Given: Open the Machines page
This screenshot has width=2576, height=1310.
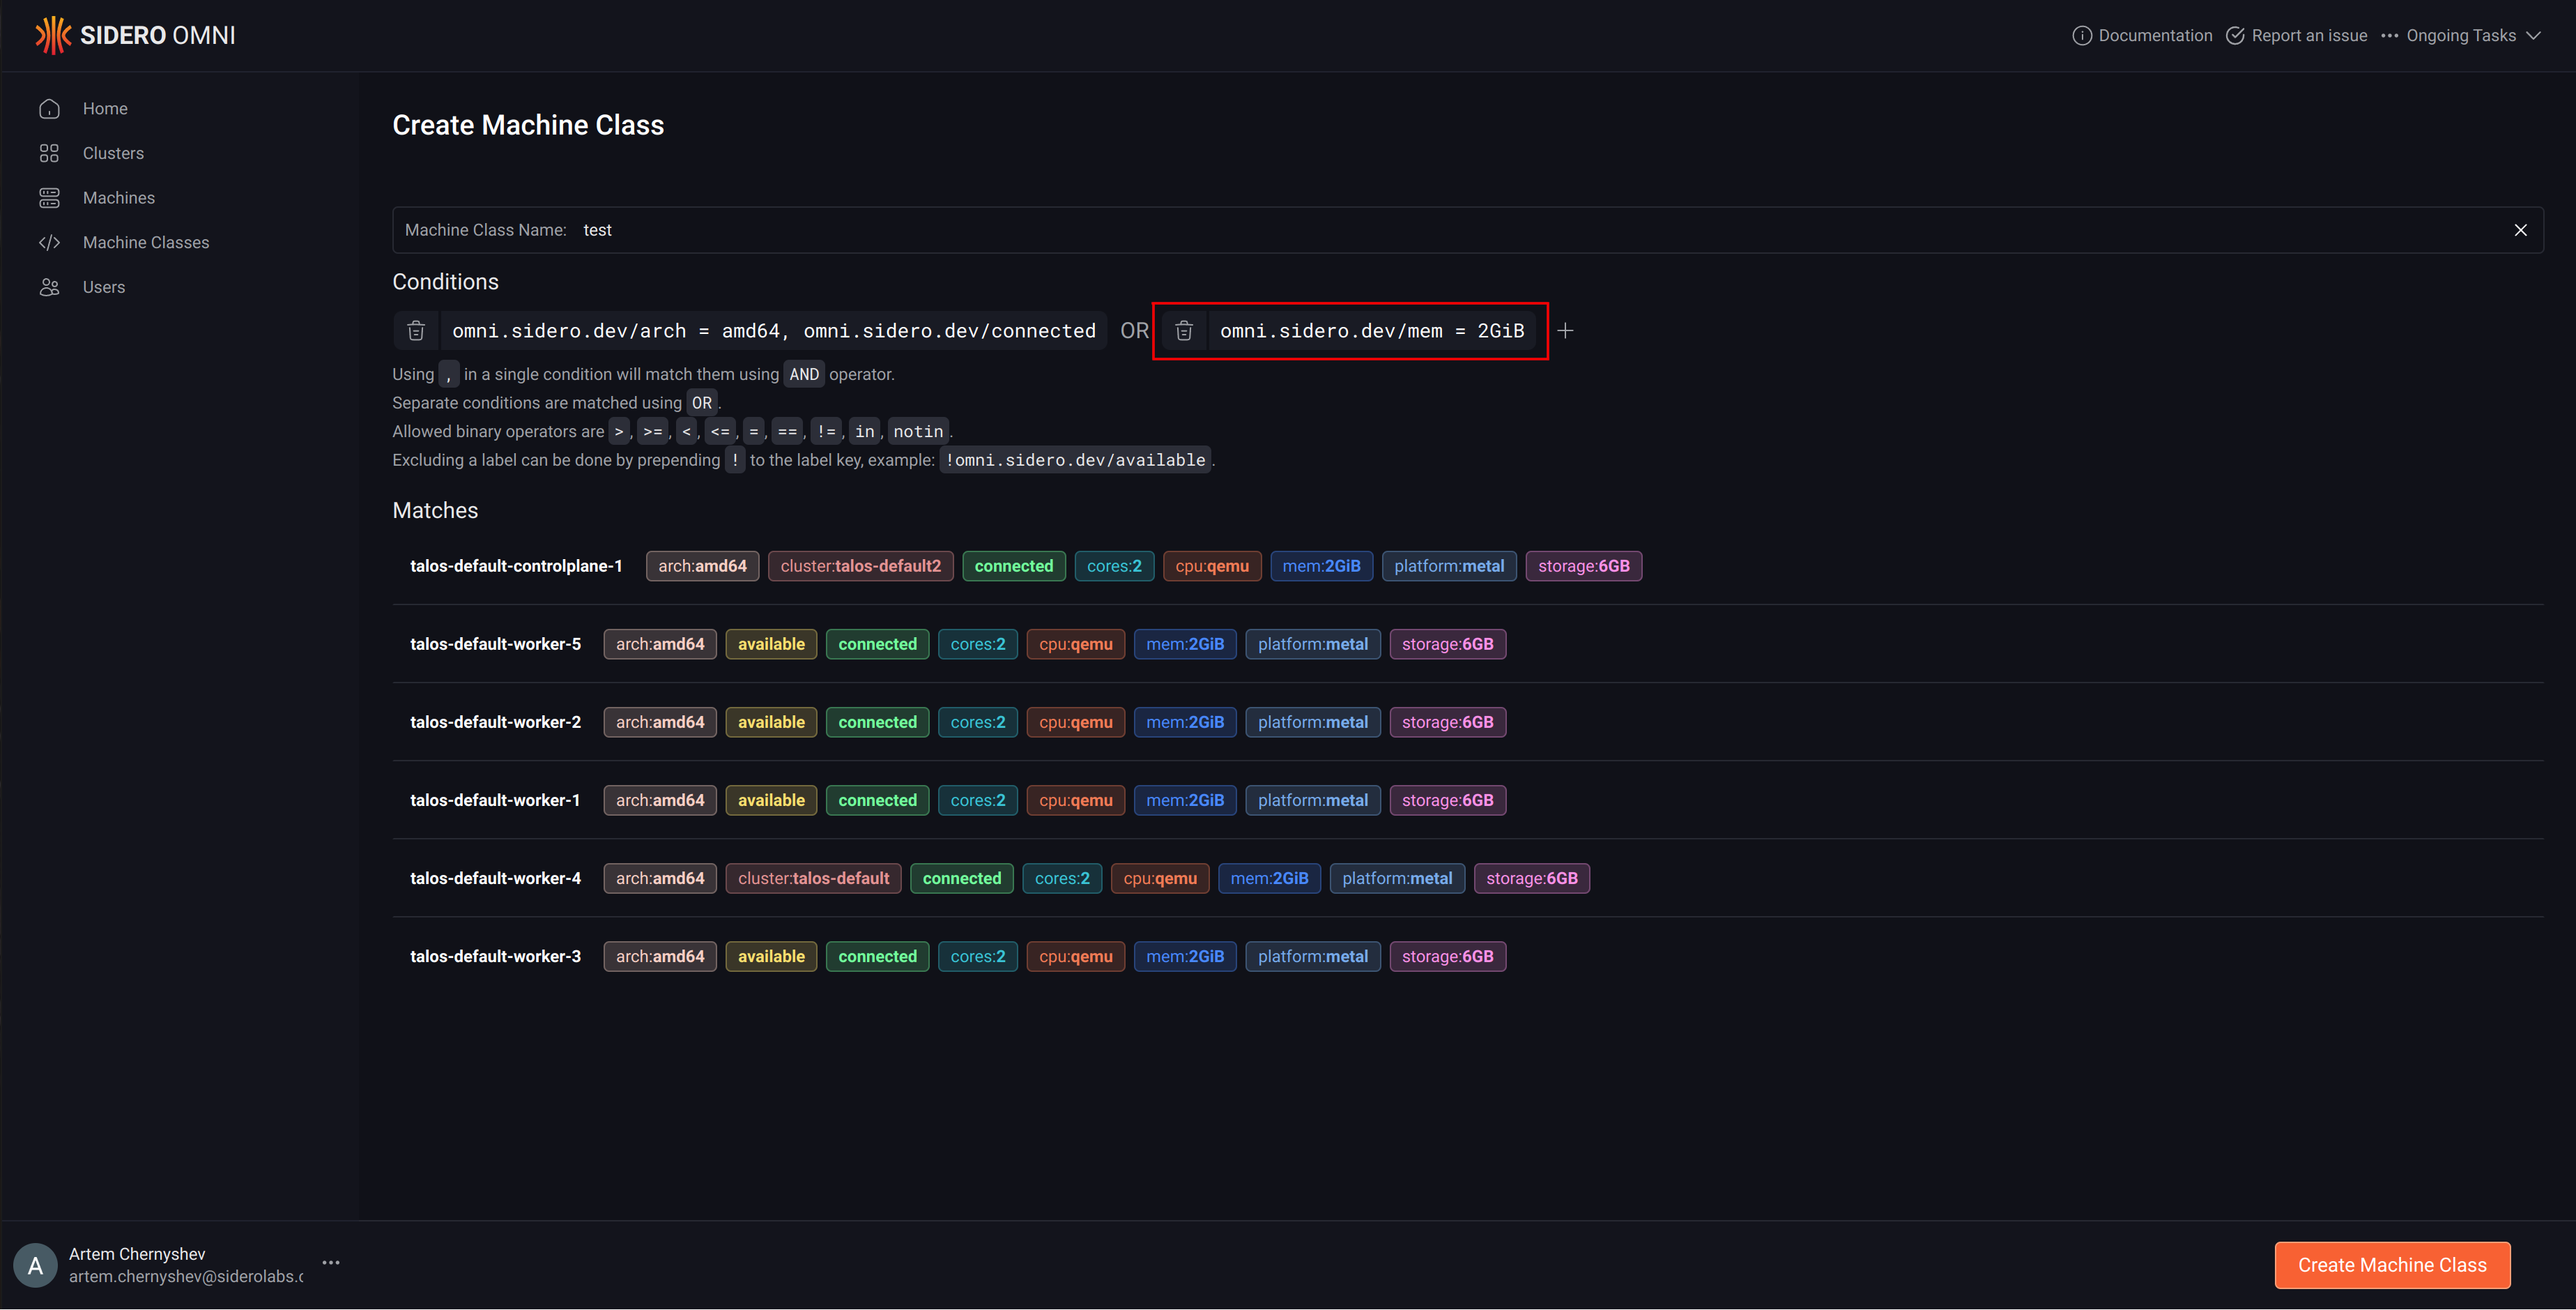Looking at the screenshot, I should pyautogui.click(x=118, y=198).
